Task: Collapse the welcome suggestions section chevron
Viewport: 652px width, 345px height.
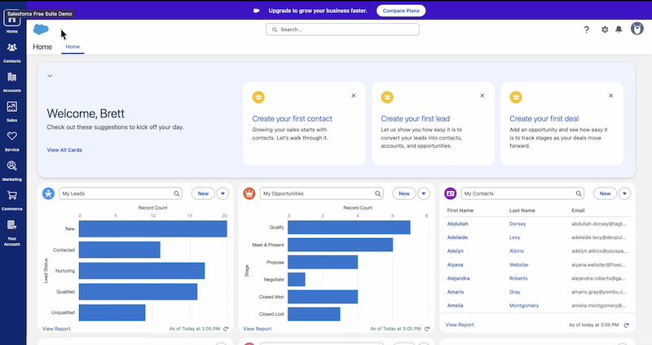Action: click(x=50, y=76)
